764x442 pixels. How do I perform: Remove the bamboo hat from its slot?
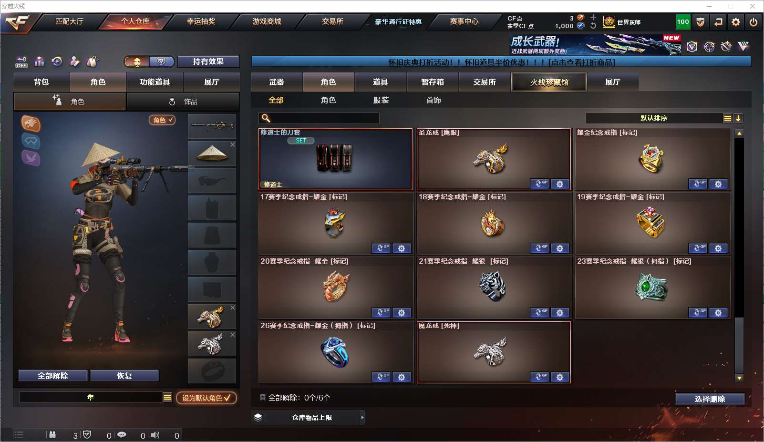tap(233, 144)
